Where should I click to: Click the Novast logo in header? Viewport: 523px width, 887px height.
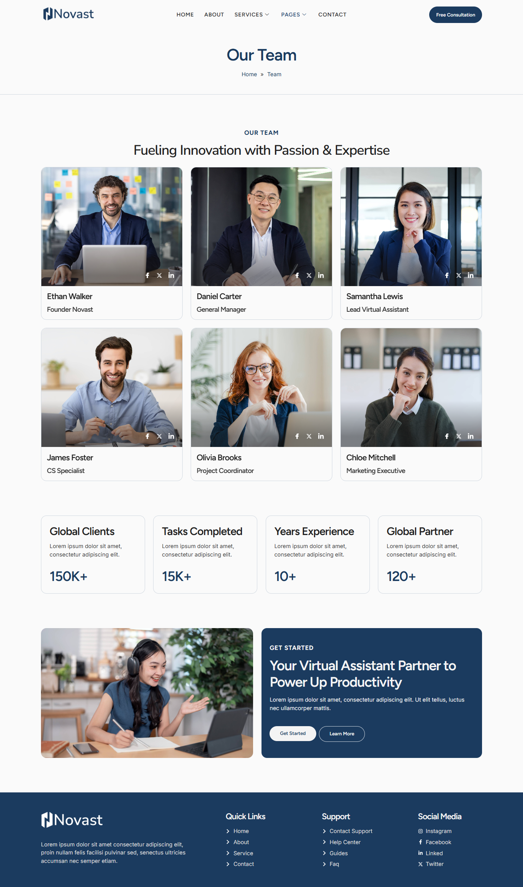click(x=68, y=14)
